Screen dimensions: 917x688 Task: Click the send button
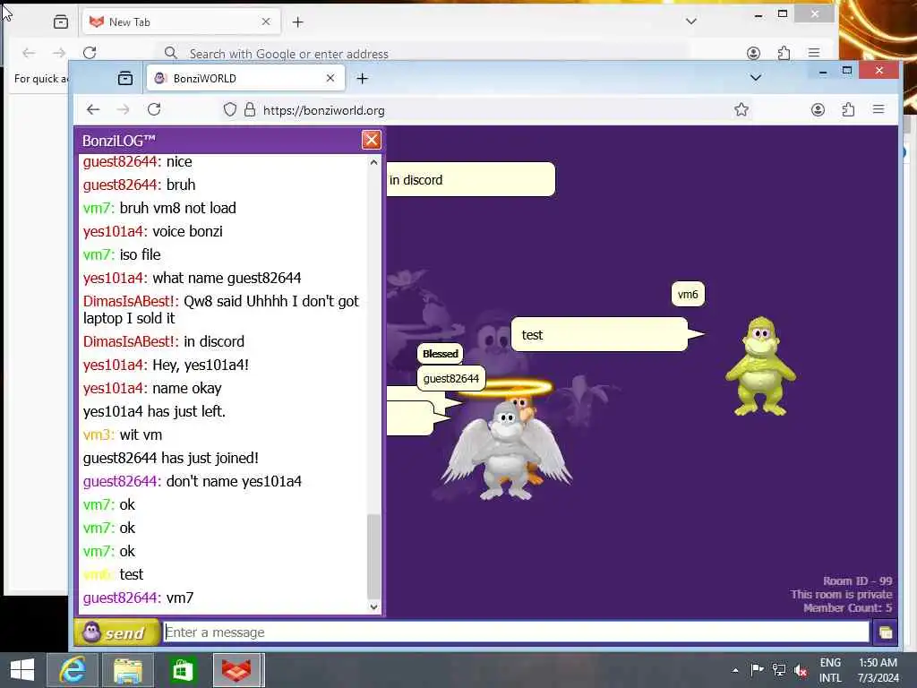click(117, 632)
